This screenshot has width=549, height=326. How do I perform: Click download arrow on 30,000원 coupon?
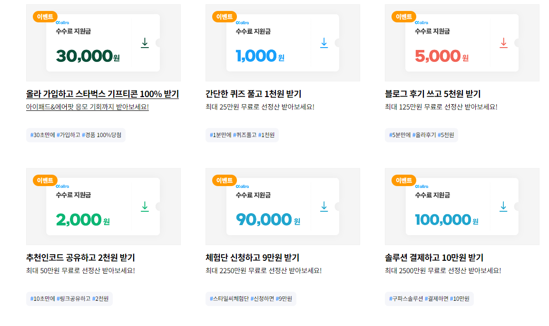tap(145, 43)
